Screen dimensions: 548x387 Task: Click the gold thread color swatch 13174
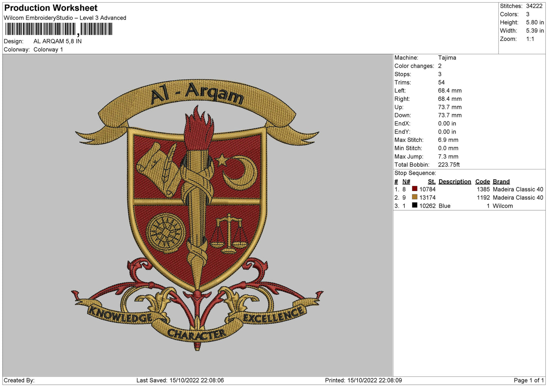(x=415, y=197)
